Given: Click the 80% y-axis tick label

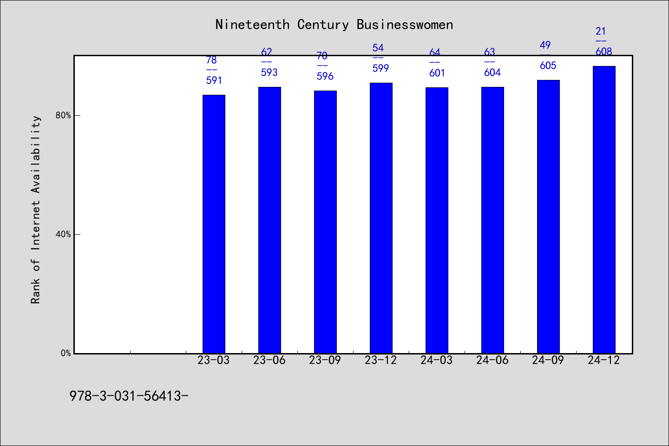Looking at the screenshot, I should [x=64, y=115].
